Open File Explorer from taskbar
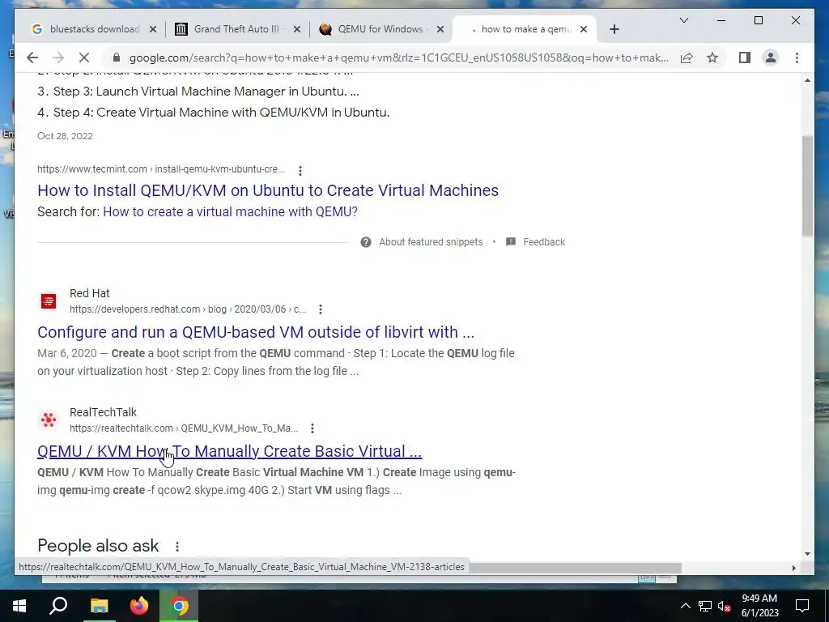The width and height of the screenshot is (829, 622). coord(99,606)
